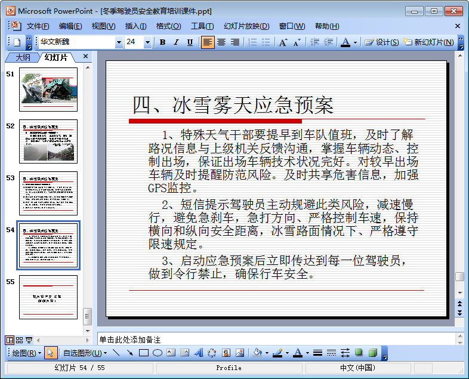Click the toolbar font color A
This screenshot has height=379, width=469.
[345, 42]
